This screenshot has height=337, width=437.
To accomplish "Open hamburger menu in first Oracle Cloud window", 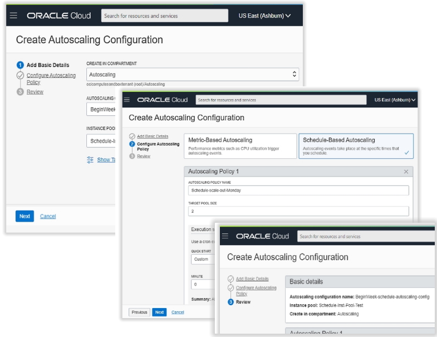I will point(13,16).
